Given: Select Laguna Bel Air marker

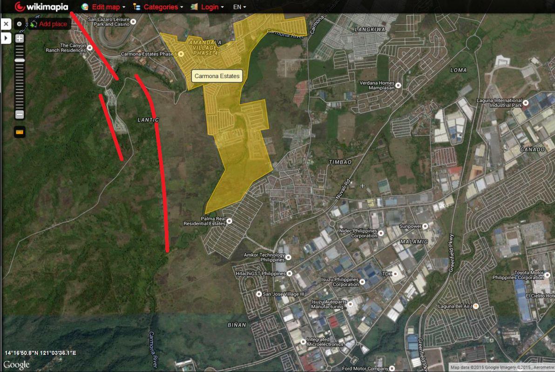Looking at the screenshot, I should point(476,306).
